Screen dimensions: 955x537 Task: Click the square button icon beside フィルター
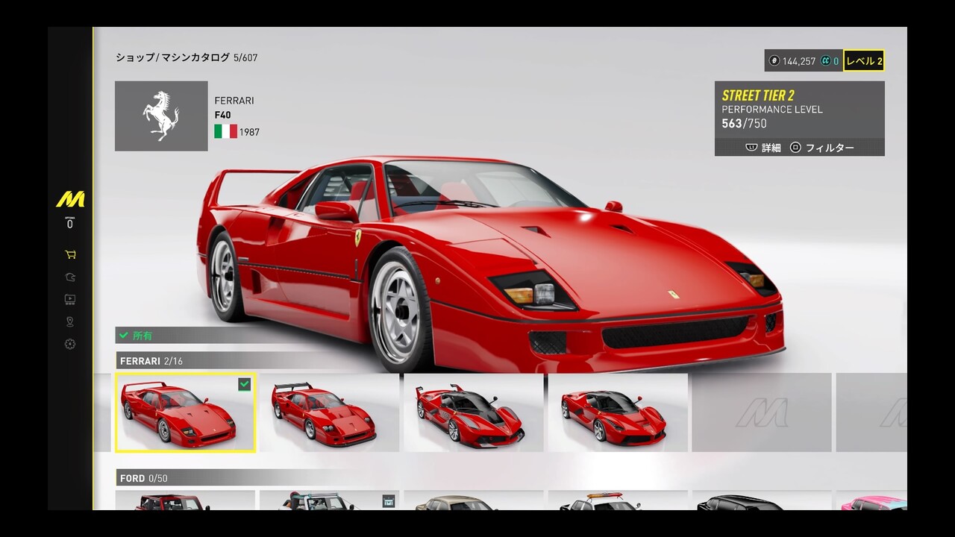(795, 148)
